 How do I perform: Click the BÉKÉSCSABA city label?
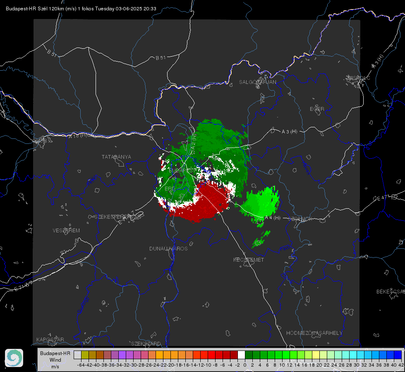pos(391,292)
